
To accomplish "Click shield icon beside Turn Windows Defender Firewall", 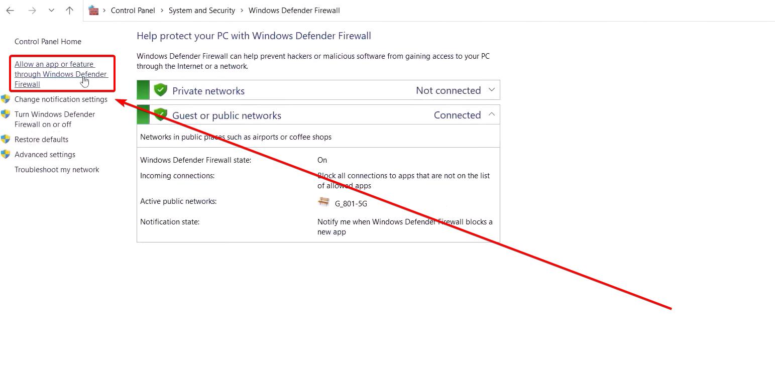I will point(6,114).
